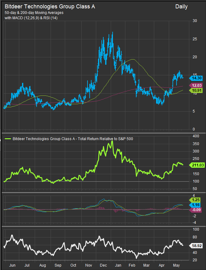This screenshot has height=270, width=206.
Task: Select the 14.30 last price tag
Action: coord(196,78)
